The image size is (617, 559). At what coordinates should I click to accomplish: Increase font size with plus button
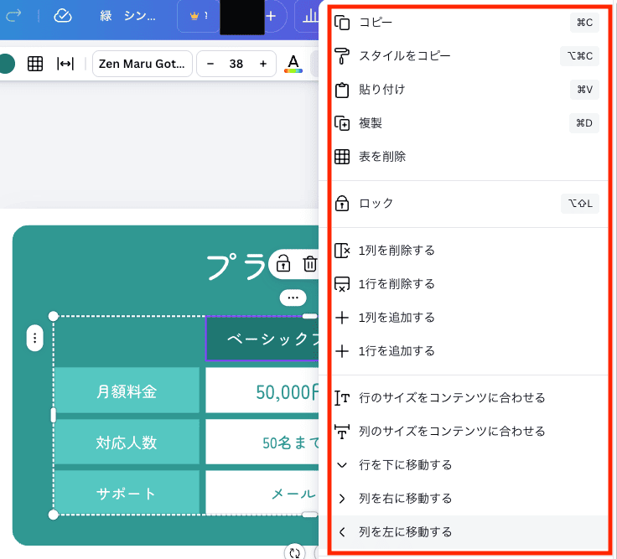coord(263,64)
